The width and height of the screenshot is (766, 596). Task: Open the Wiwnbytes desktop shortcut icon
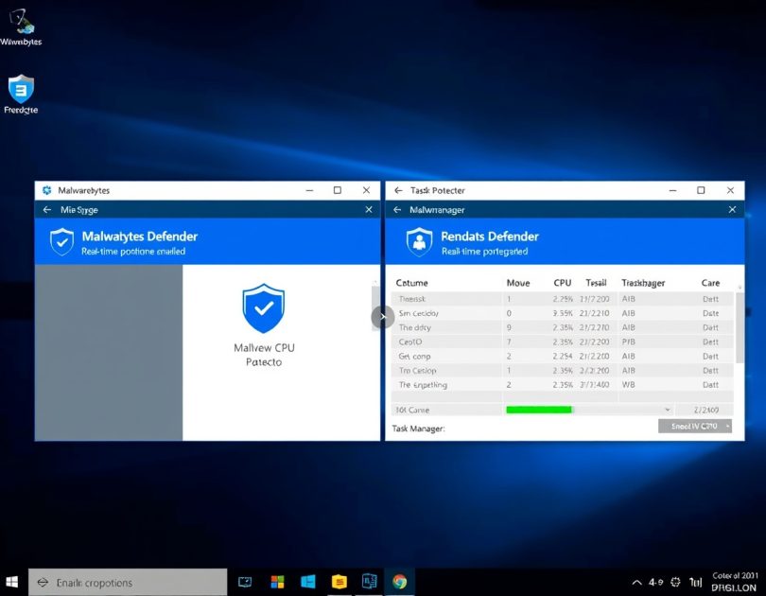tap(21, 22)
